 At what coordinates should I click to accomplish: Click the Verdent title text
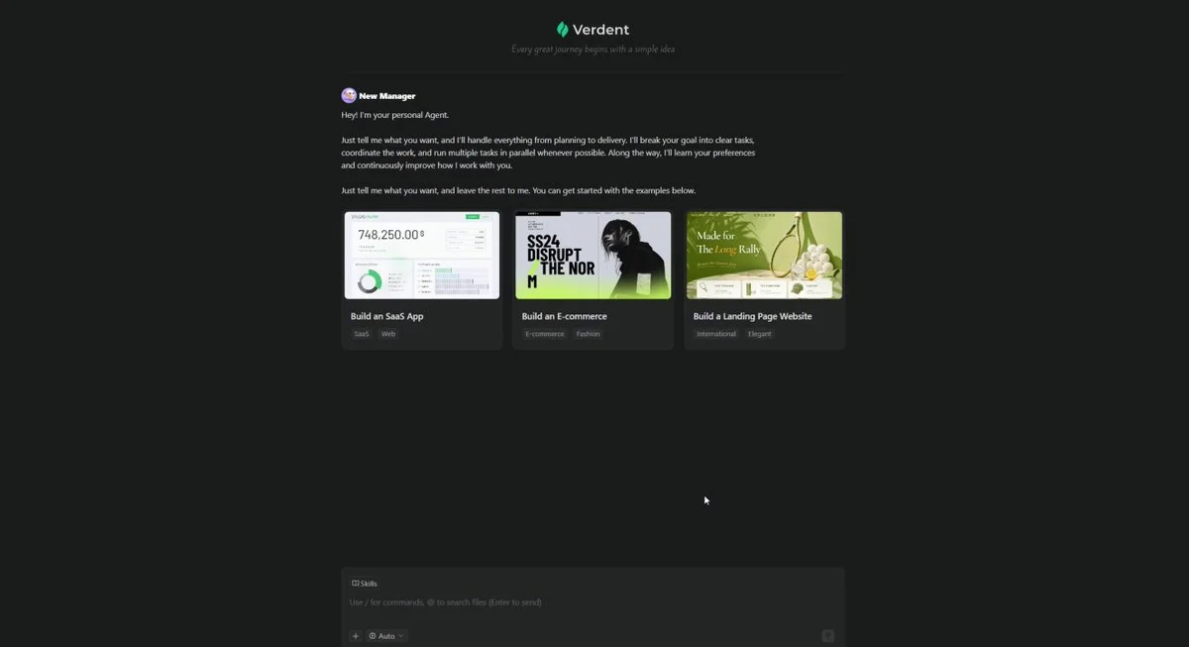(x=600, y=30)
